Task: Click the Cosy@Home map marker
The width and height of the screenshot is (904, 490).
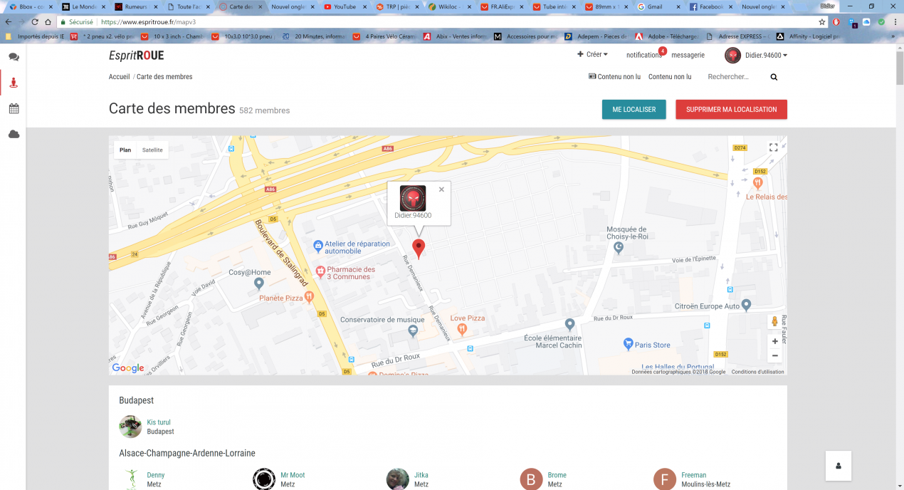Action: [x=259, y=283]
